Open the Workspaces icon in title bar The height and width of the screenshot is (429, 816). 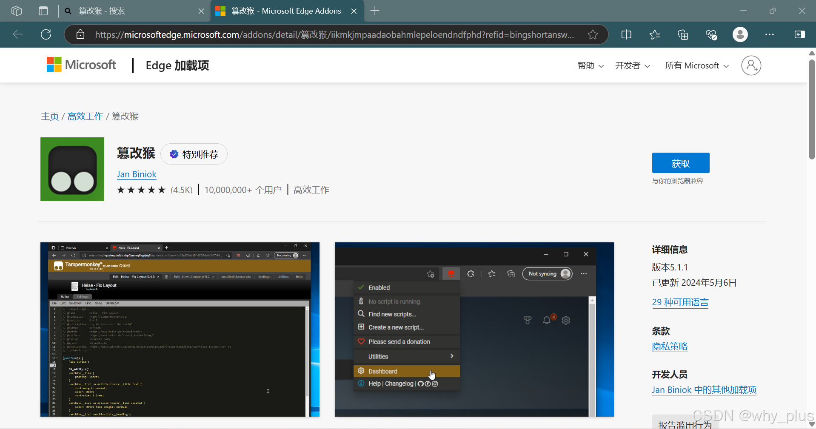point(17,11)
